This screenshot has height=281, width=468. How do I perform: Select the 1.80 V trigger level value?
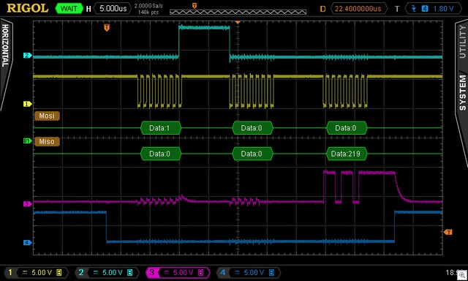[x=443, y=9]
